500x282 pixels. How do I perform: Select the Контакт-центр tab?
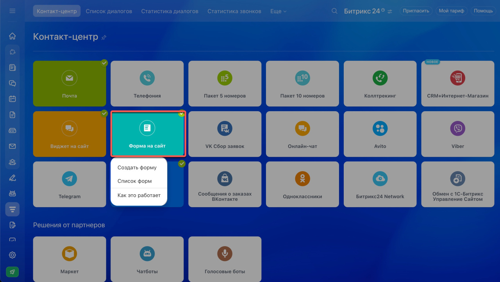[57, 11]
